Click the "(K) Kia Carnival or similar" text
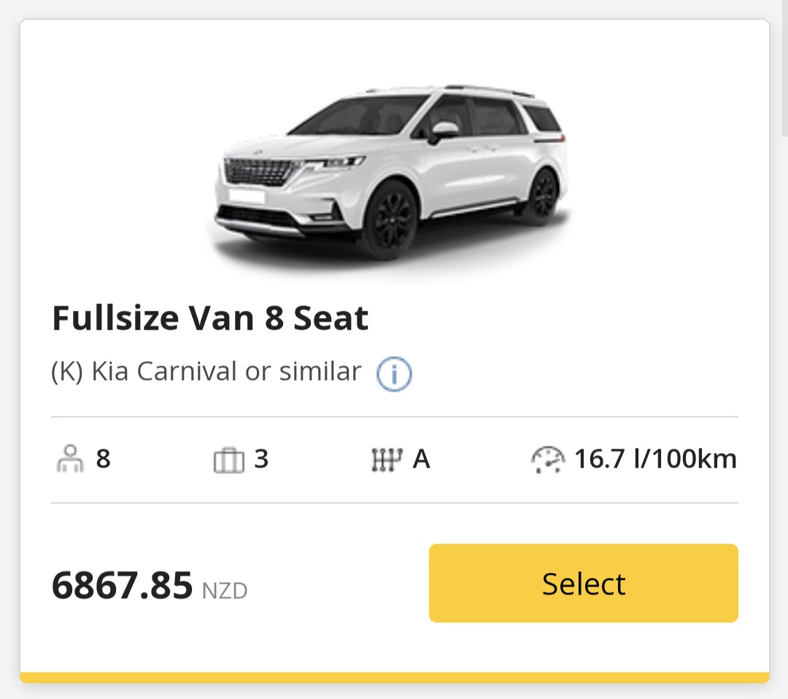This screenshot has width=788, height=699. click(x=206, y=371)
